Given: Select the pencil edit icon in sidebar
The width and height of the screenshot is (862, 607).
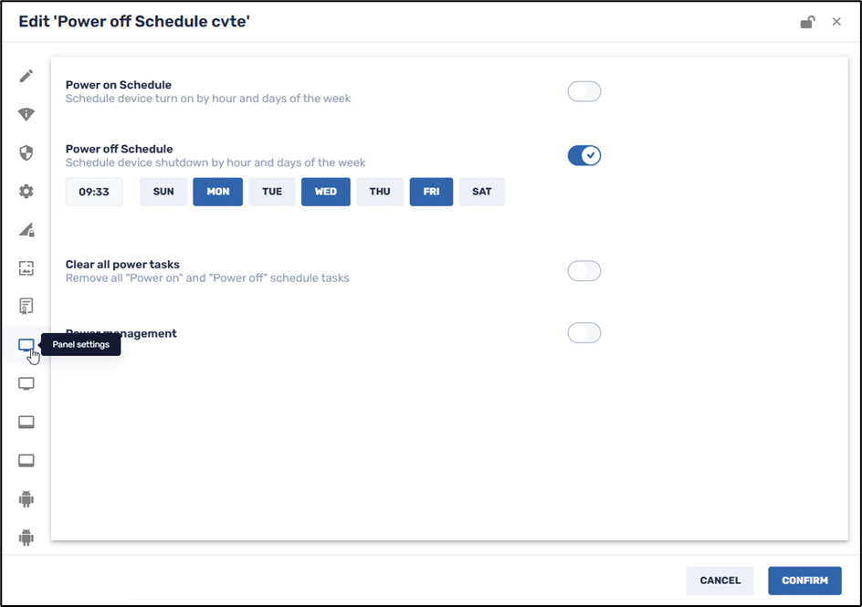Looking at the screenshot, I should click(26, 76).
